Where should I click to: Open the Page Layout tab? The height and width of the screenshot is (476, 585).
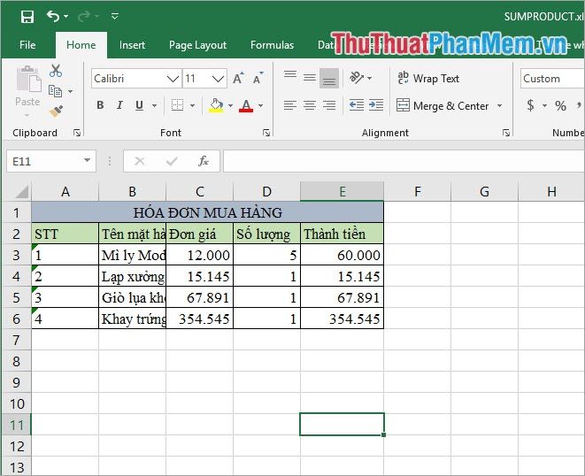197,45
